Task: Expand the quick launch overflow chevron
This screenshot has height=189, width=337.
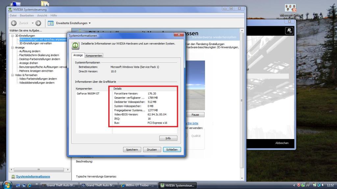Action: (37, 184)
